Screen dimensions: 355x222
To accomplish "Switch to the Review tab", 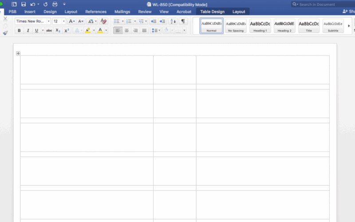I will coord(145,12).
